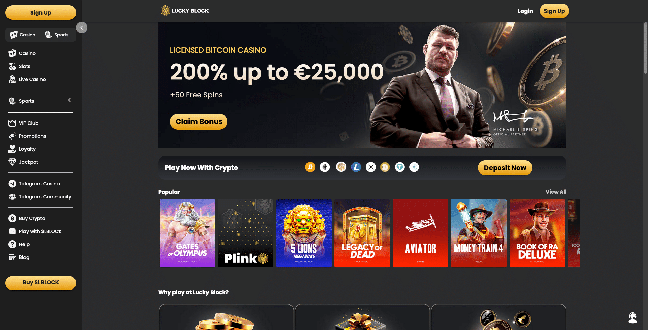Switch to the Casino tab
The width and height of the screenshot is (648, 330).
[23, 35]
